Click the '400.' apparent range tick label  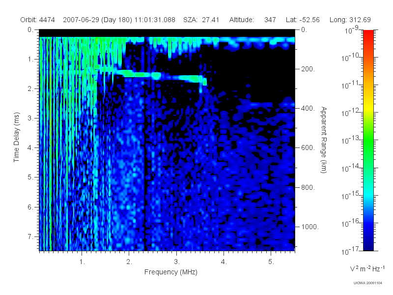(308, 108)
